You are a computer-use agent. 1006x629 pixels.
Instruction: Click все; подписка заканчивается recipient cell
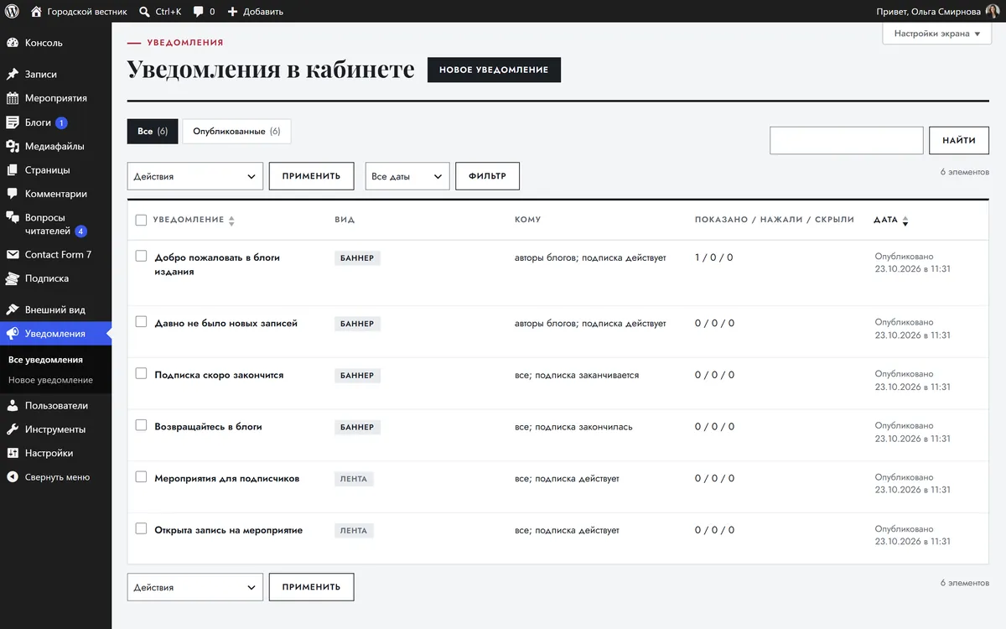click(577, 375)
